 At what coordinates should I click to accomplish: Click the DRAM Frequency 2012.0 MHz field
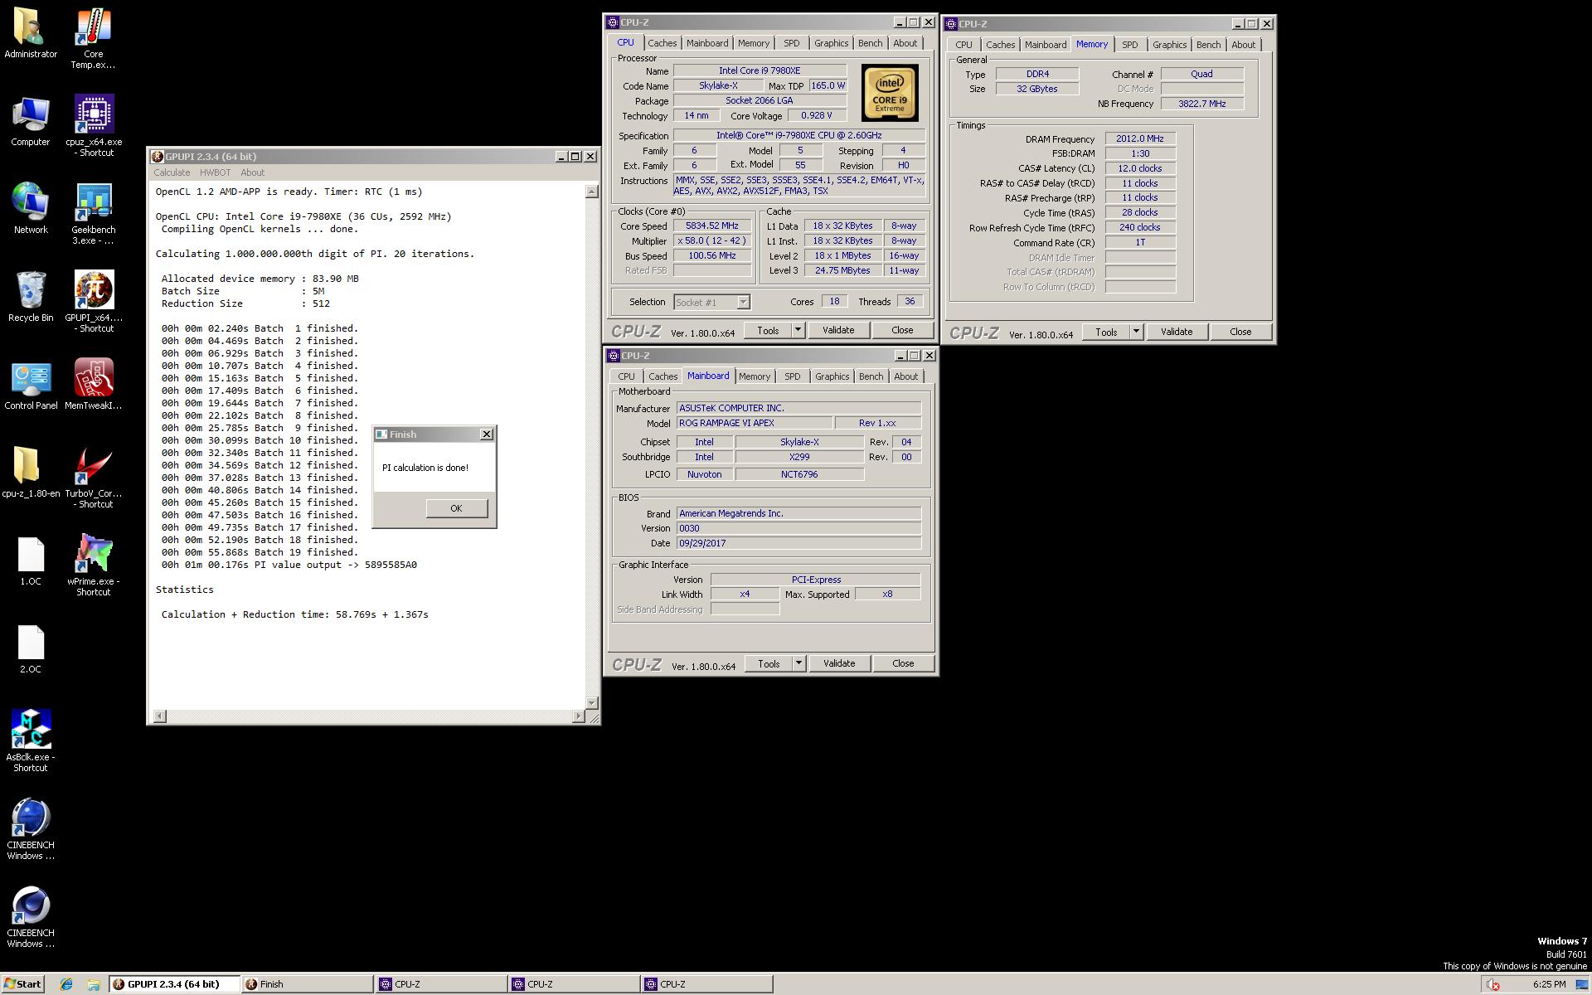1139,139
